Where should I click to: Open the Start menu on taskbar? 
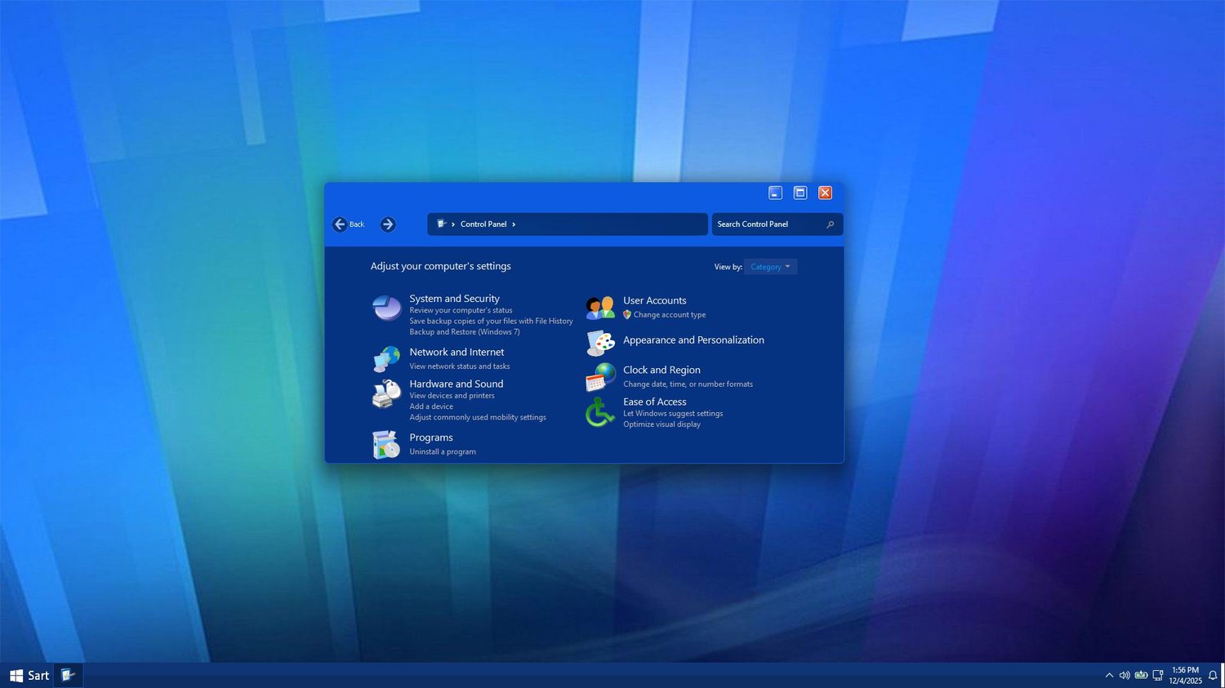pos(29,676)
